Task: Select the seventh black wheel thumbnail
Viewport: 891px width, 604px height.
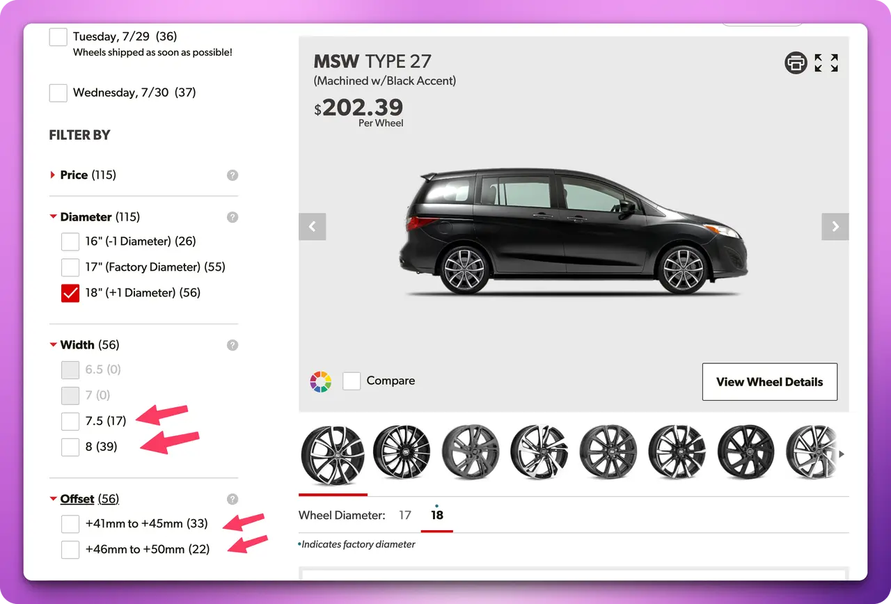Action: click(x=746, y=452)
